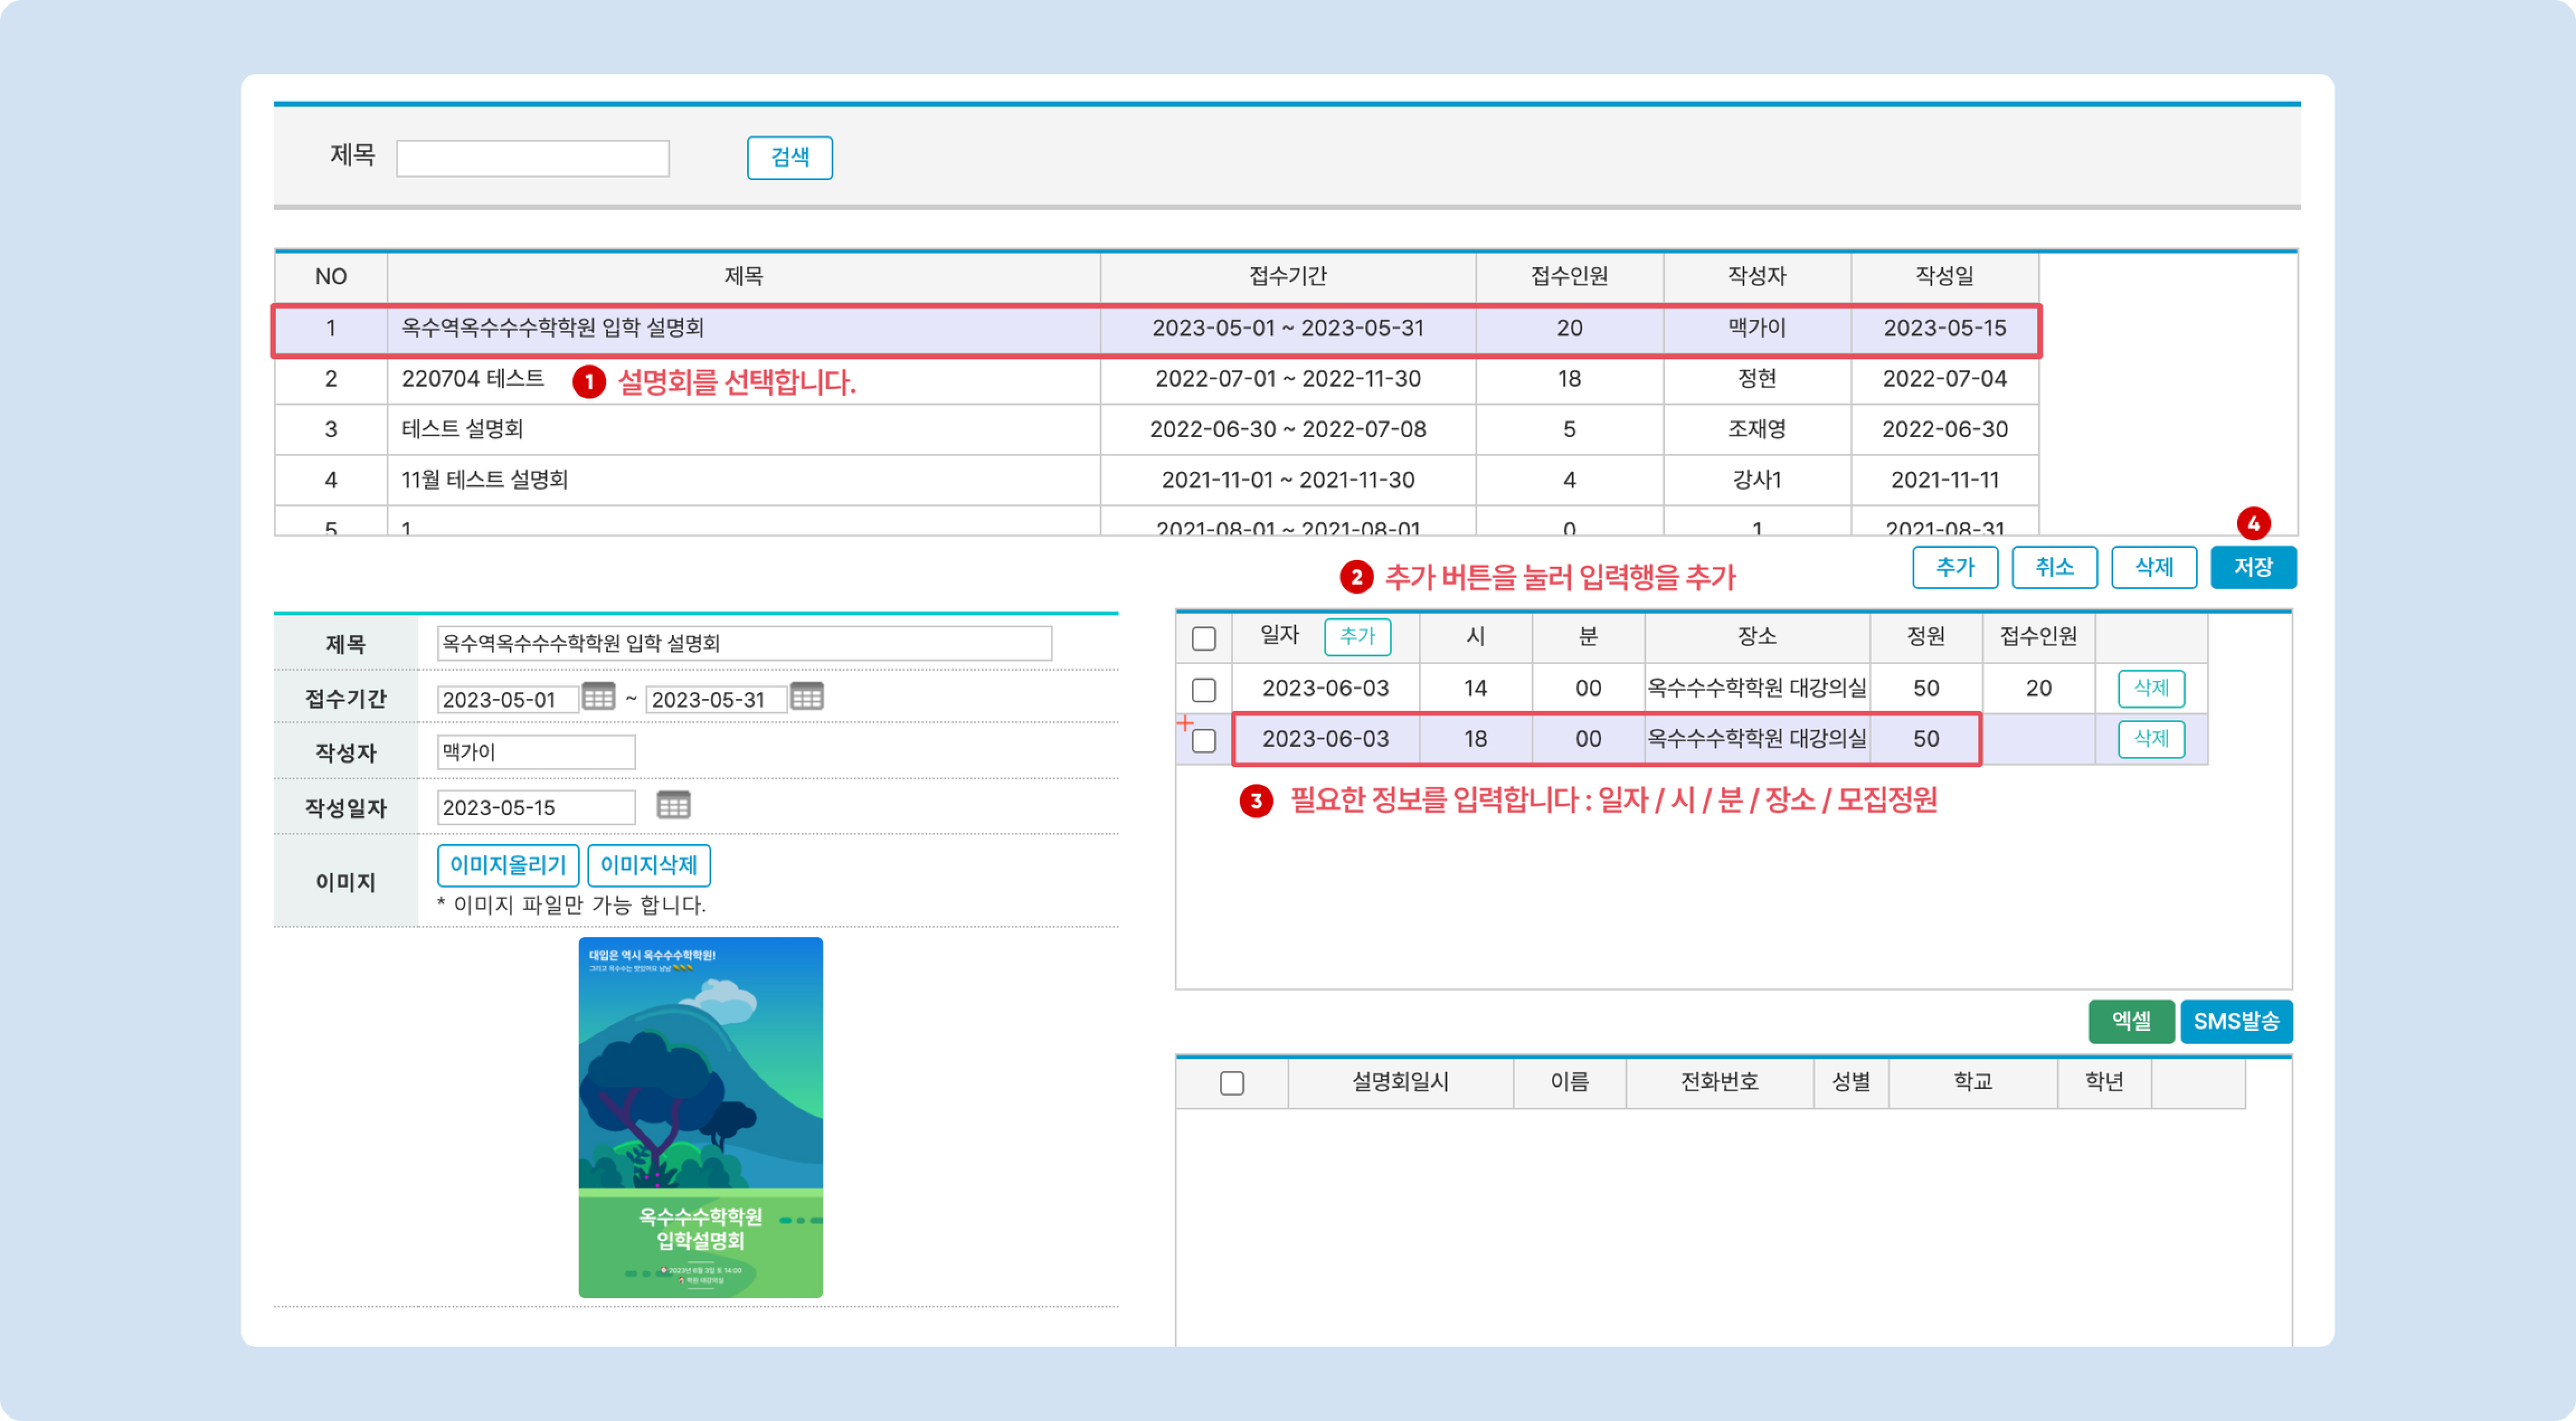Check the 14시 session row checkbox
2576x1421 pixels.
(1204, 689)
